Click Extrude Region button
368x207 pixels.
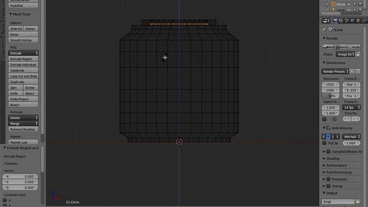point(23,59)
